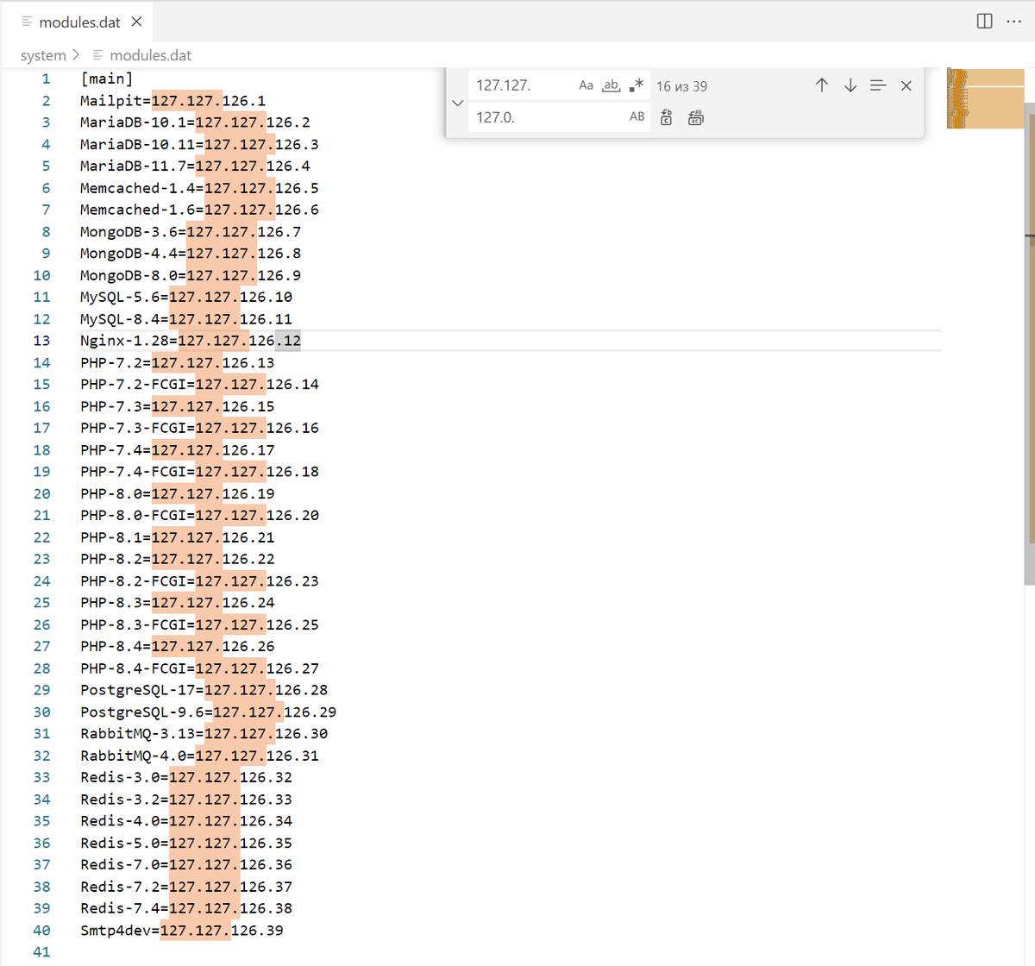
Task: Click the Smtp4dev line
Action: (182, 931)
